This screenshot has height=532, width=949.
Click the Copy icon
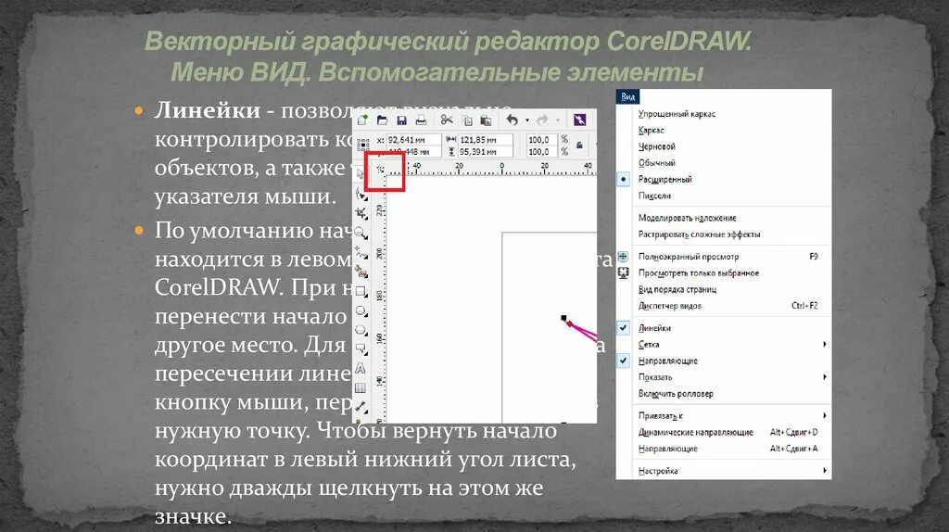[x=467, y=120]
